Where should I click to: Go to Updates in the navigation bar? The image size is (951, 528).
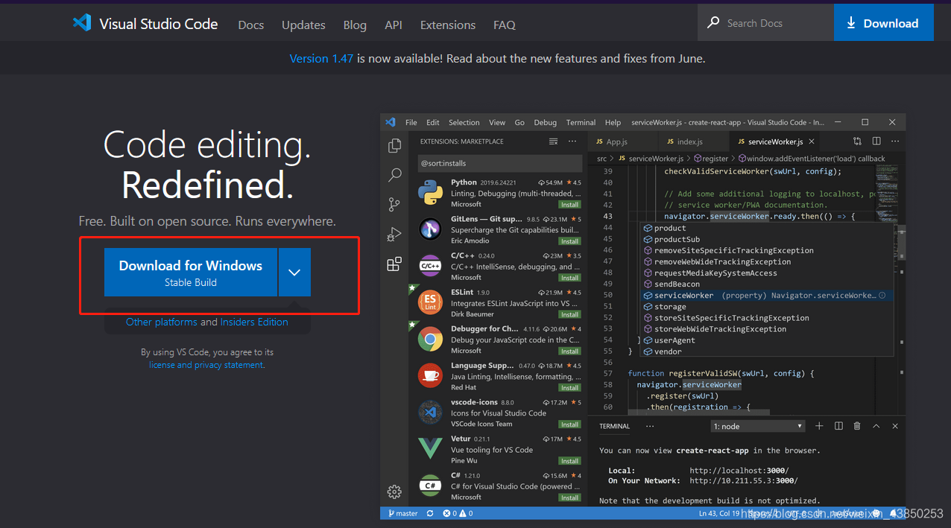pos(303,25)
